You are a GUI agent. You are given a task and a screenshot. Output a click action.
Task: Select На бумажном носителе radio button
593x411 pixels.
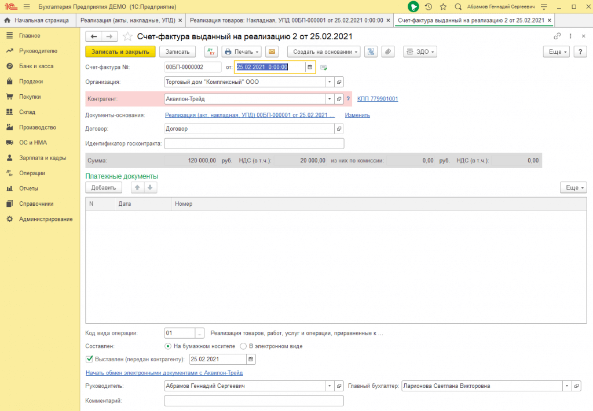click(168, 346)
